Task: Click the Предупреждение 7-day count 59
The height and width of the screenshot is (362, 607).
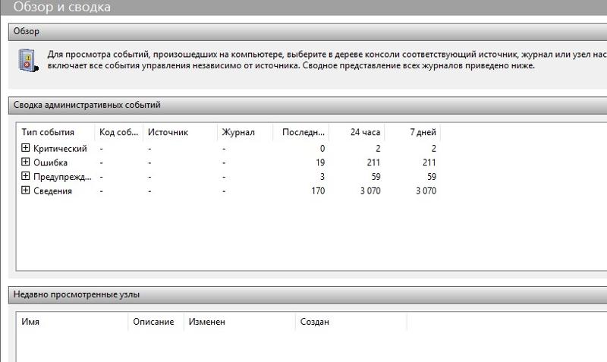Action: pyautogui.click(x=432, y=177)
